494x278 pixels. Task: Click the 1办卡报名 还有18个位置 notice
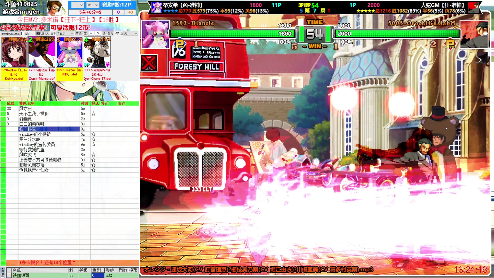[x=47, y=263]
